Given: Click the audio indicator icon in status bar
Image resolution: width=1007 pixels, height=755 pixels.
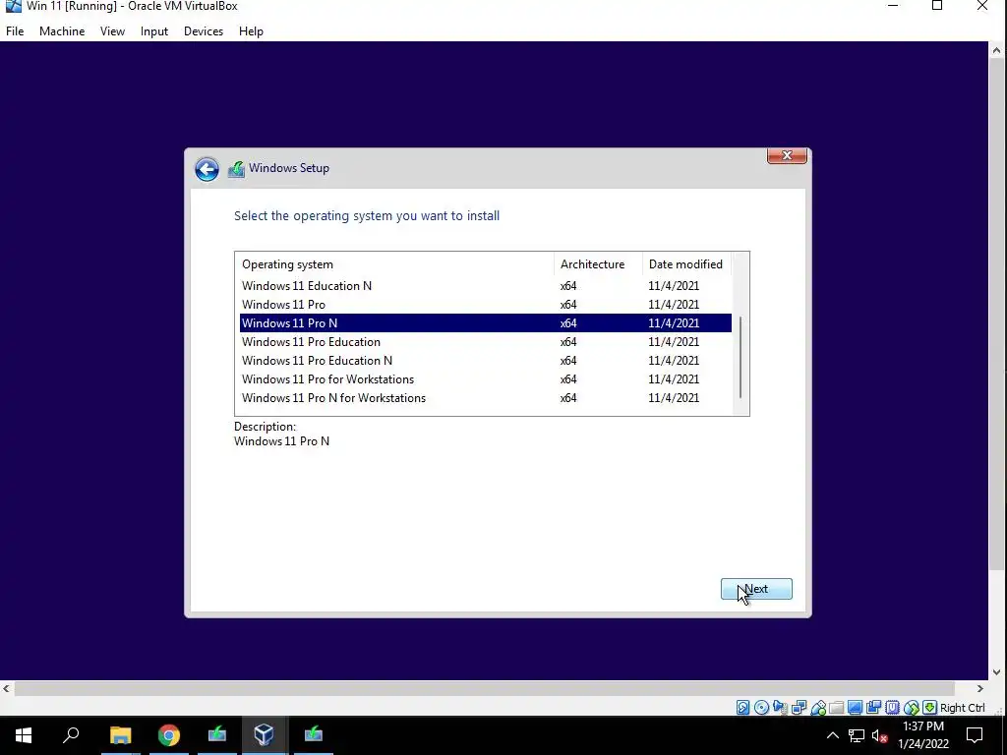Looking at the screenshot, I should point(780,708).
